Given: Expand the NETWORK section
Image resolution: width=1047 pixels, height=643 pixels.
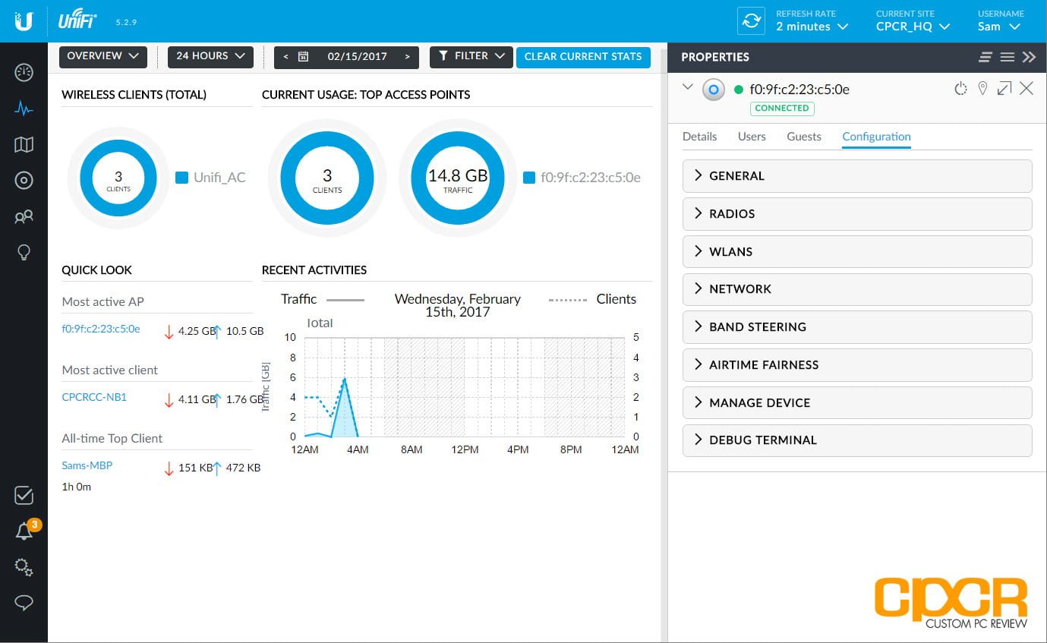Looking at the screenshot, I should (x=857, y=288).
